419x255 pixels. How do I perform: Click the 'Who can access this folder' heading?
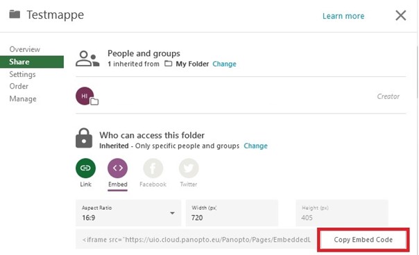click(x=152, y=135)
